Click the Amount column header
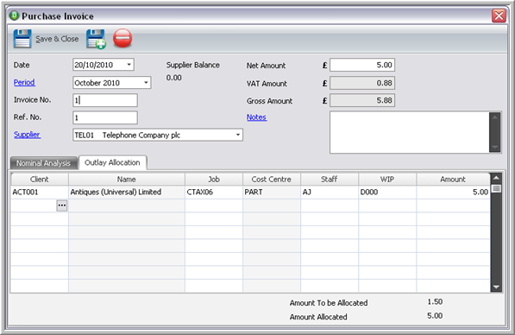The height and width of the screenshot is (335, 515). (453, 180)
